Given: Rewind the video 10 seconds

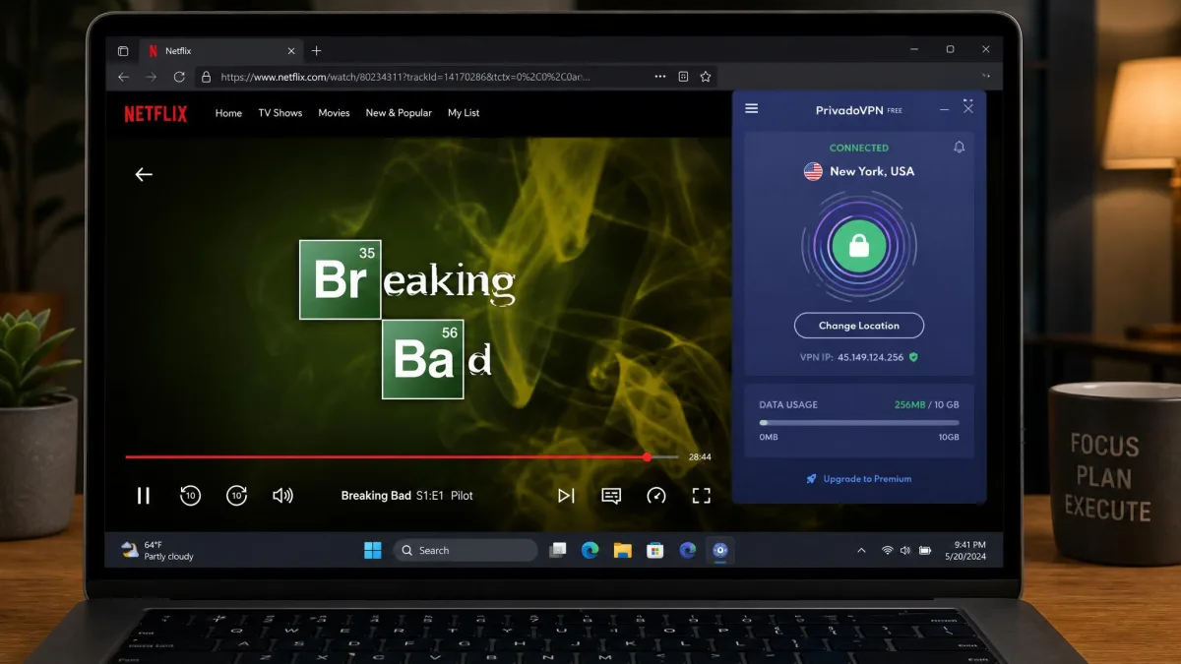Looking at the screenshot, I should click(190, 496).
